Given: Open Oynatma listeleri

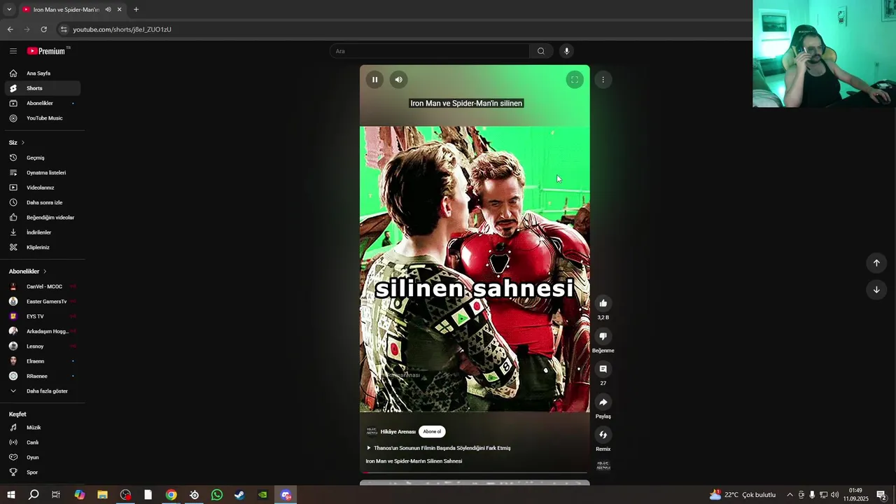Looking at the screenshot, I should [42, 173].
